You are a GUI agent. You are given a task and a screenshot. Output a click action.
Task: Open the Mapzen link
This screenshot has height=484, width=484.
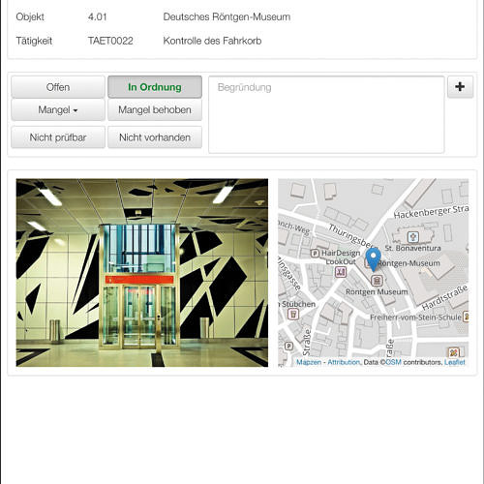(309, 362)
